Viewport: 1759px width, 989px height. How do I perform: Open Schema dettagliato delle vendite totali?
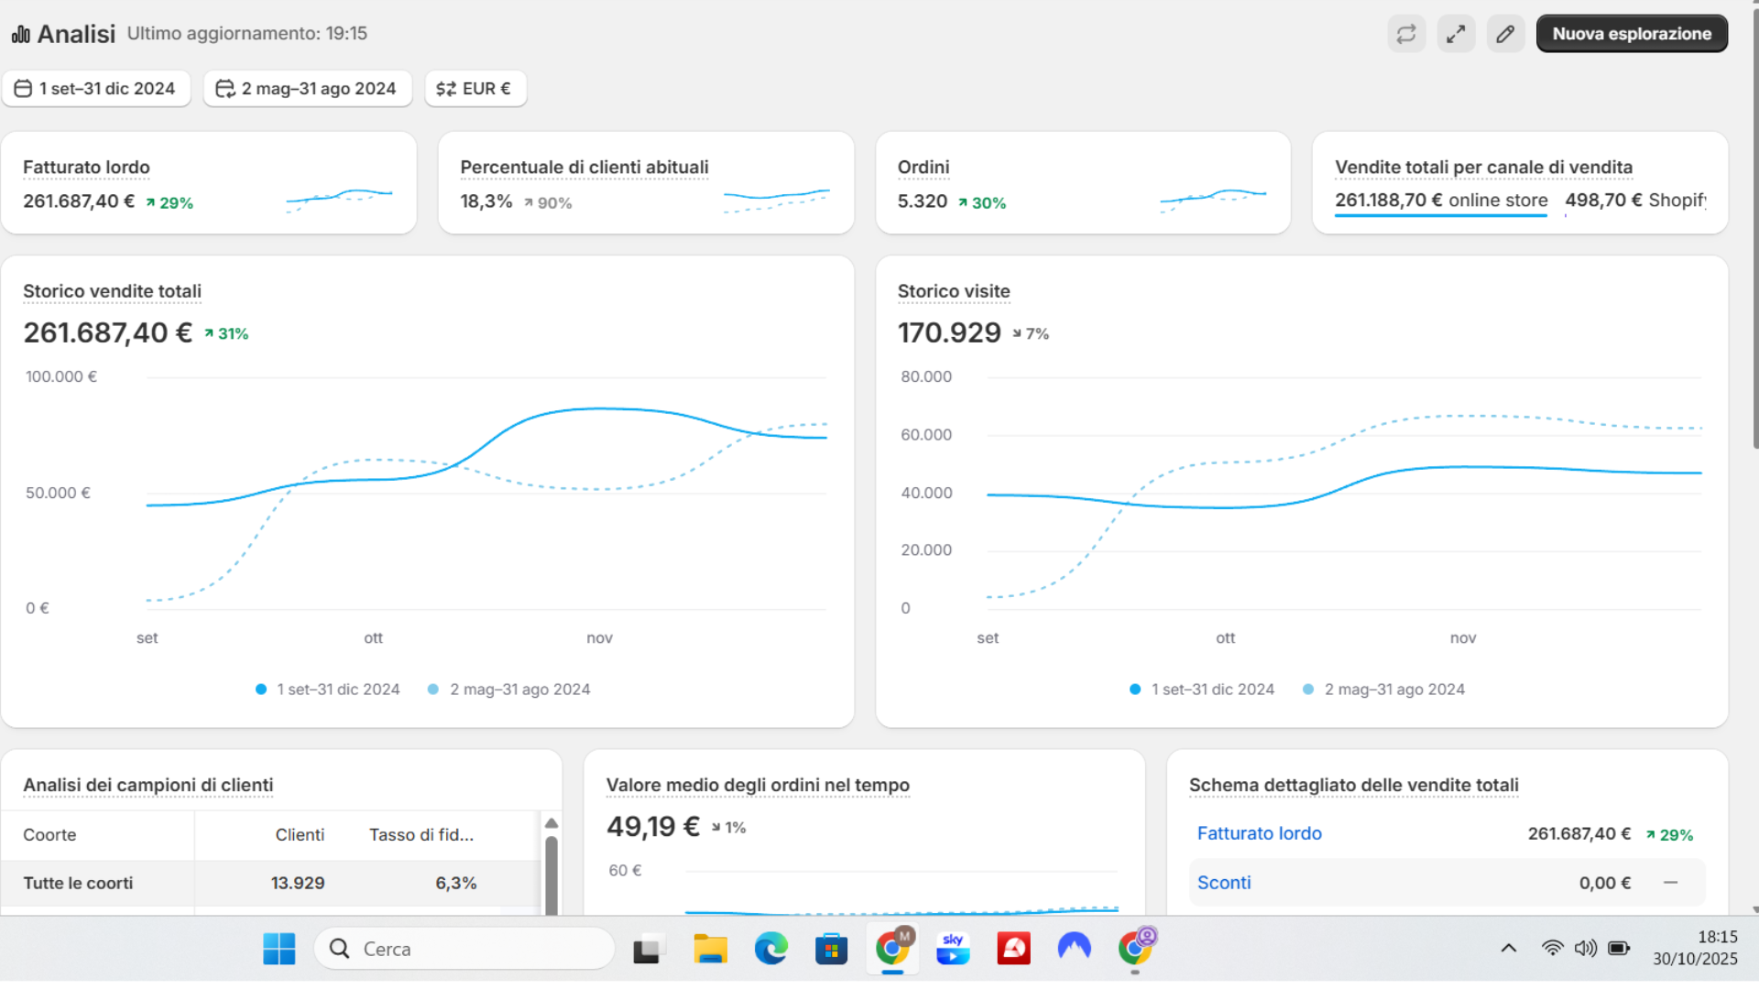coord(1353,785)
